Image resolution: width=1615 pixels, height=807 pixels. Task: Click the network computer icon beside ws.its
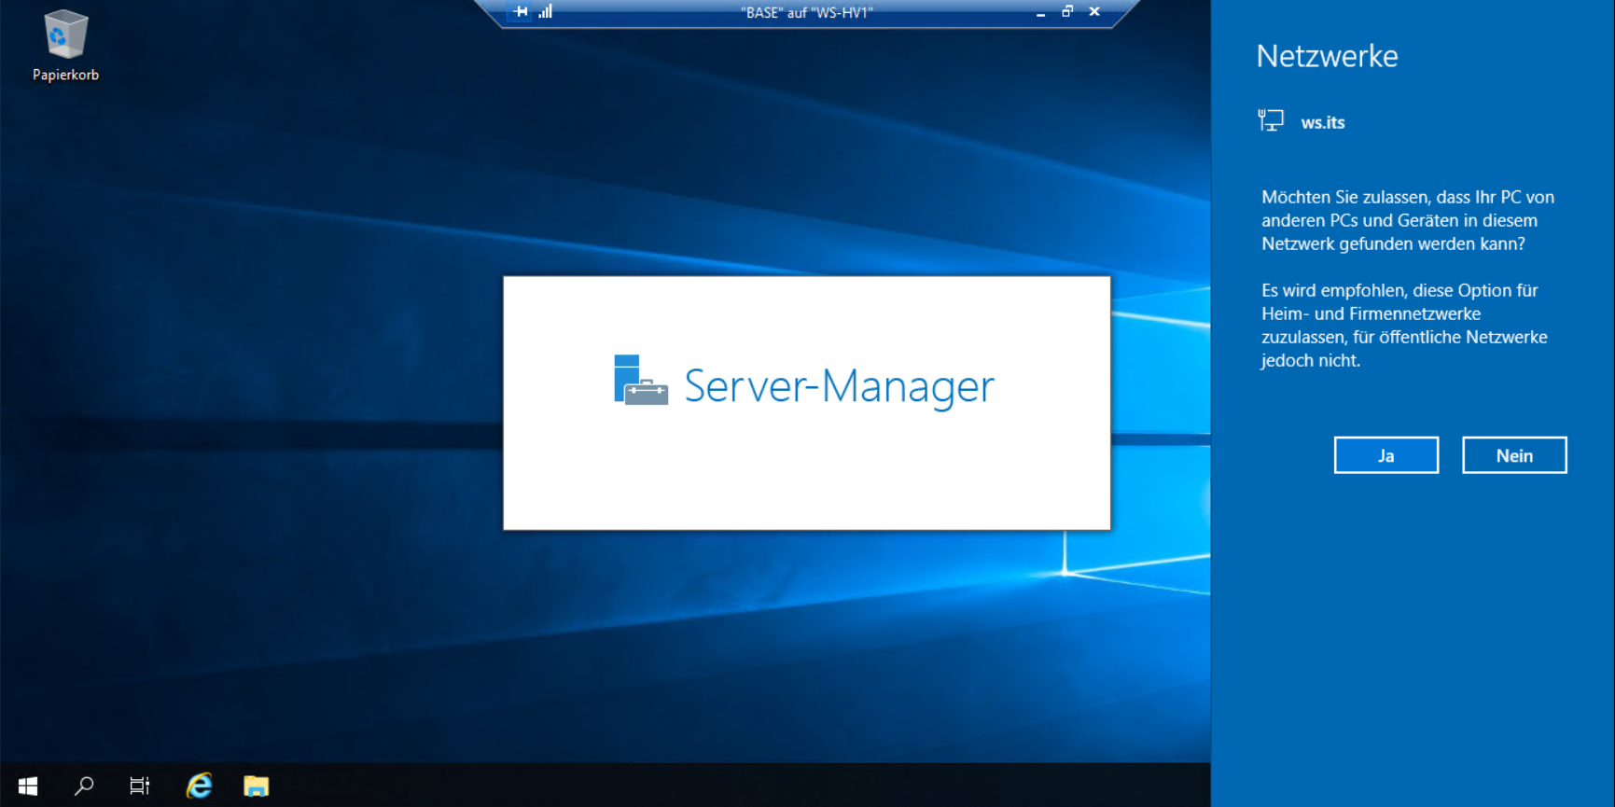[1271, 121]
